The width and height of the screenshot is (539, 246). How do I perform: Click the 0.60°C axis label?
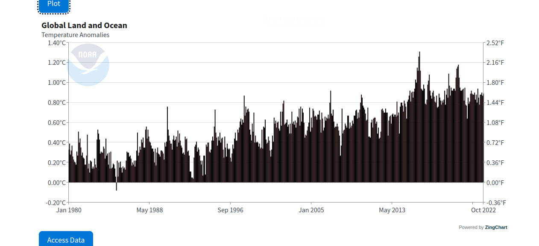pyautogui.click(x=57, y=123)
